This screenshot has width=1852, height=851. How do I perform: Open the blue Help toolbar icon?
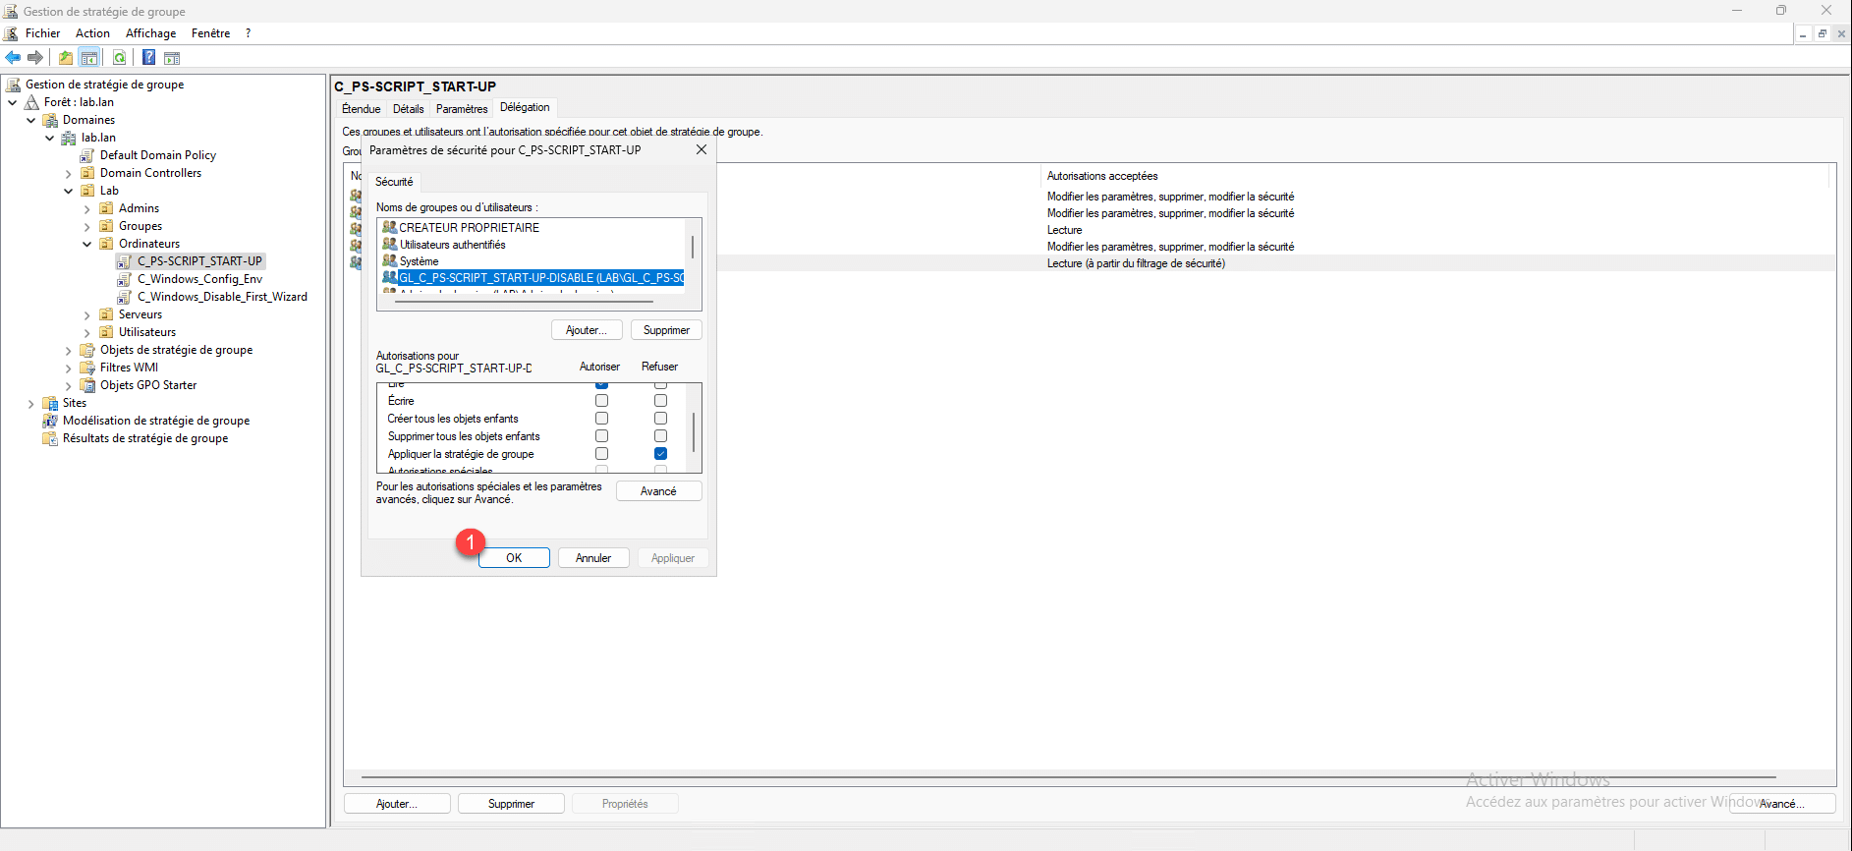tap(148, 58)
